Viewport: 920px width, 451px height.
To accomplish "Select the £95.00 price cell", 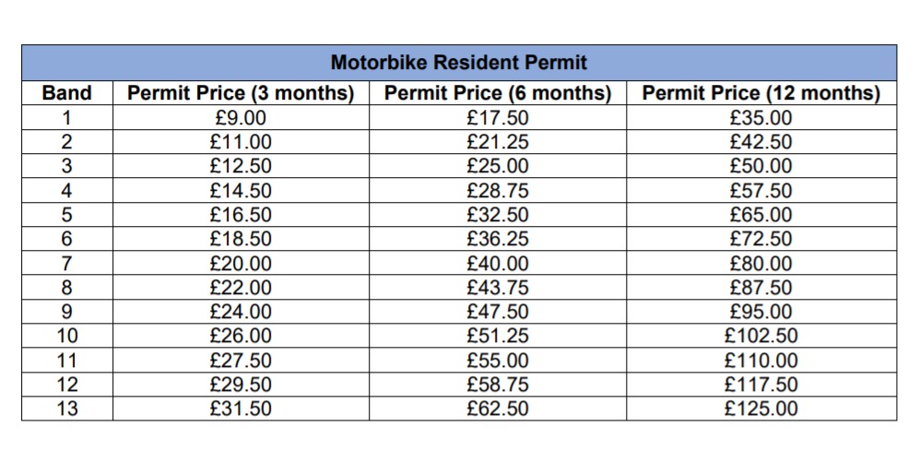I will click(x=761, y=312).
